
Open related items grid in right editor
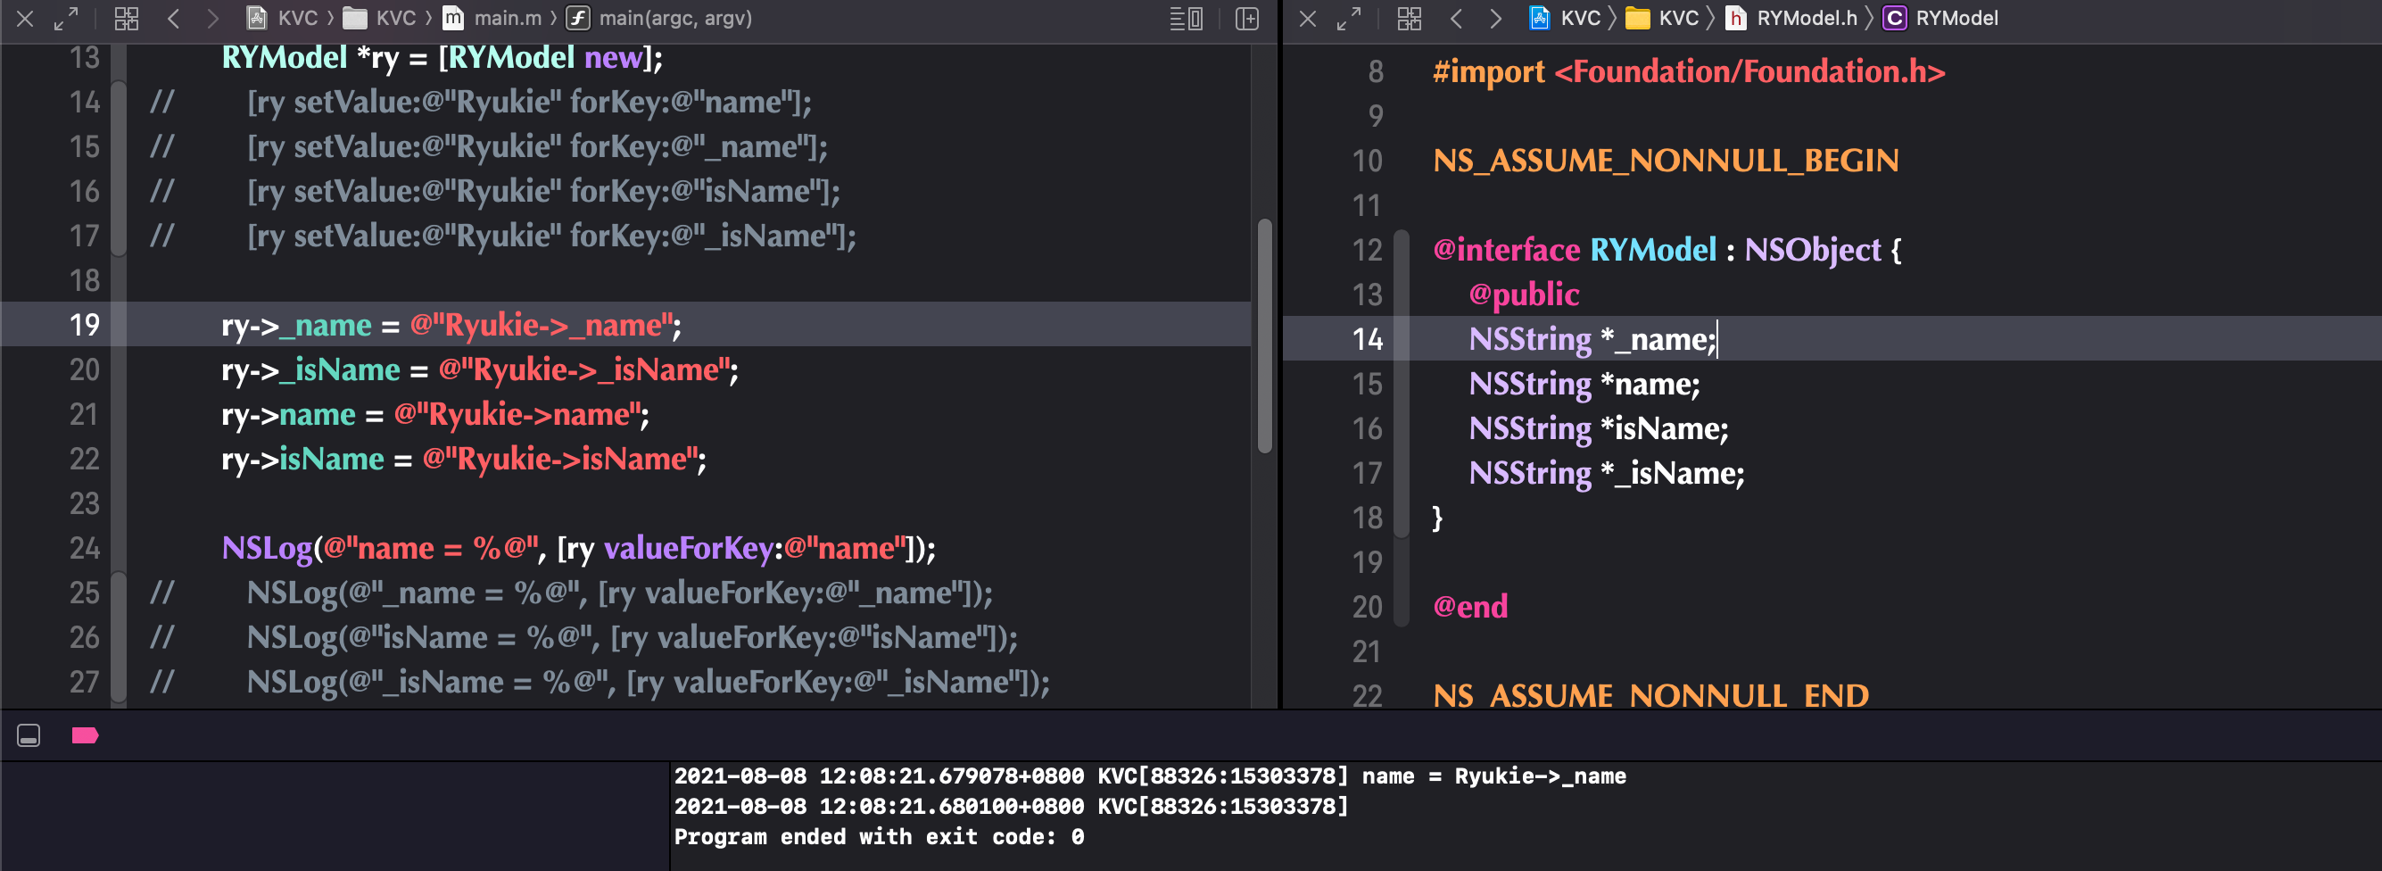(x=1410, y=19)
